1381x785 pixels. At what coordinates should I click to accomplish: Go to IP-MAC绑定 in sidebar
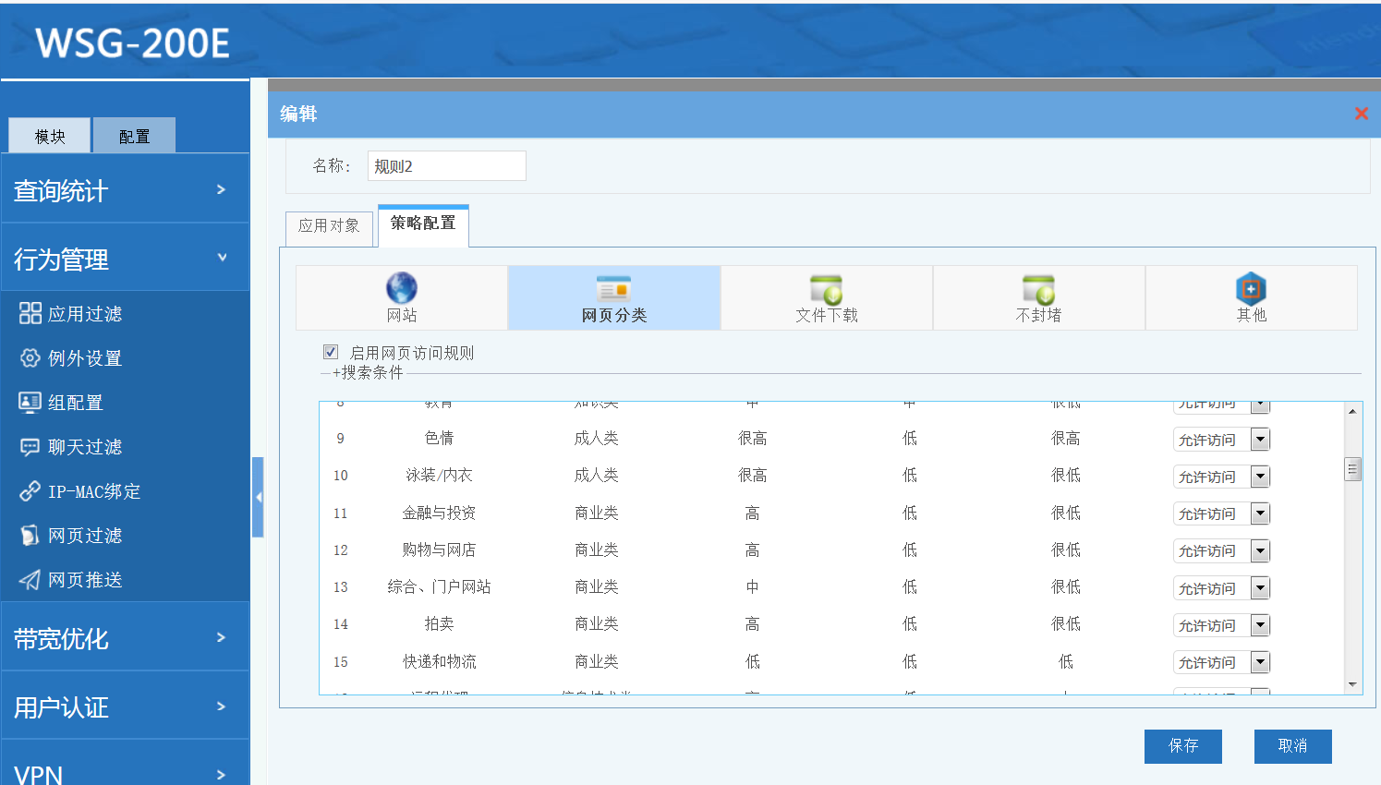pos(93,491)
